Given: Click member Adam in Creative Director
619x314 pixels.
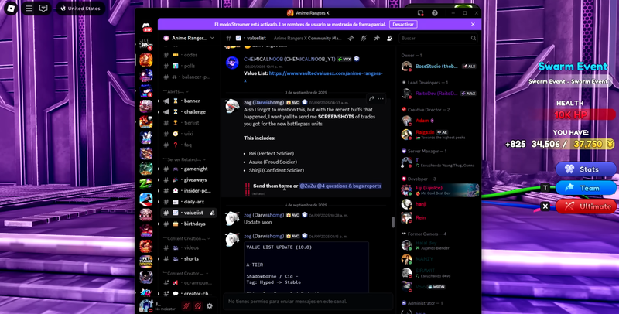Looking at the screenshot, I should click(x=439, y=121).
